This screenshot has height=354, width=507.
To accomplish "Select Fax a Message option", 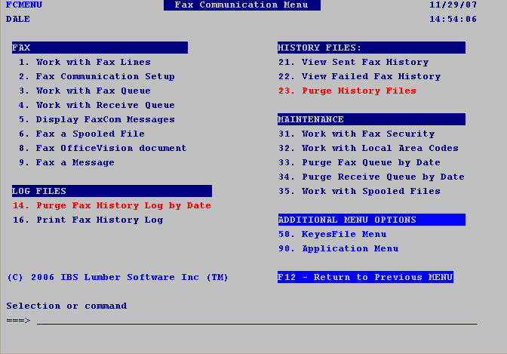I will click(66, 162).
